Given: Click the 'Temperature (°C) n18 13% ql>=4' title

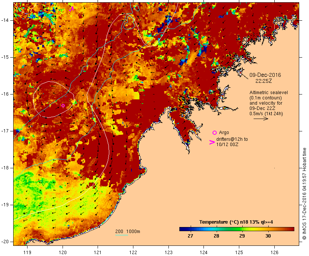Looking at the screenshot, I should [236, 222].
